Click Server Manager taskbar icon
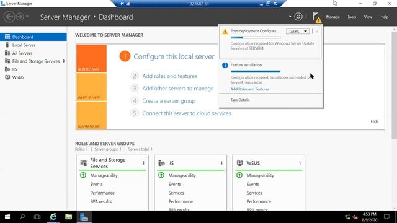 coord(84,217)
